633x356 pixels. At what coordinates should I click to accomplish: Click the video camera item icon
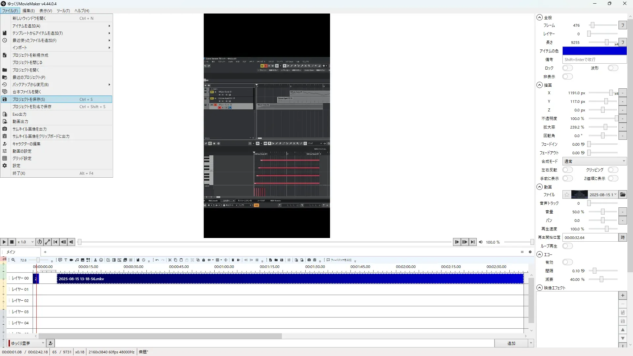coord(71,260)
